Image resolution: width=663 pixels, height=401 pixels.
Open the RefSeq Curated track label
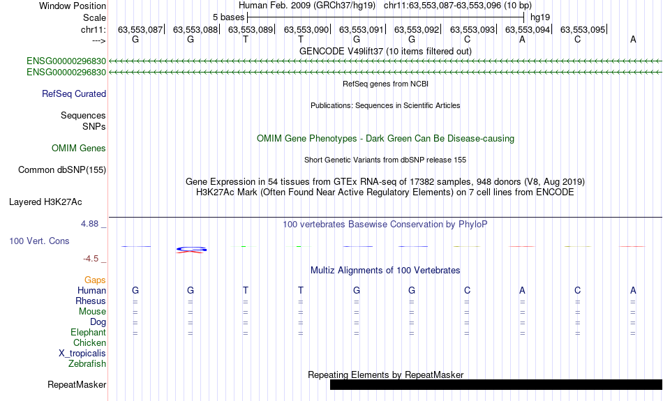pyautogui.click(x=74, y=94)
